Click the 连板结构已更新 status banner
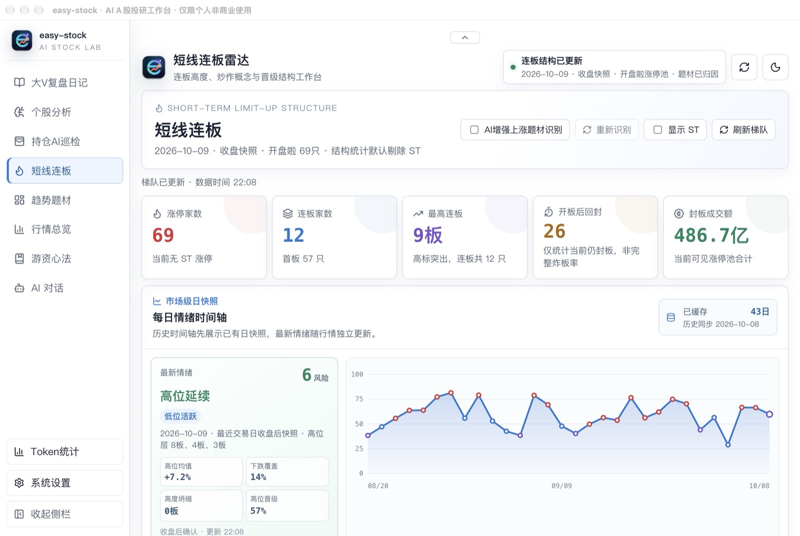The height and width of the screenshot is (536, 800). pyautogui.click(x=614, y=67)
